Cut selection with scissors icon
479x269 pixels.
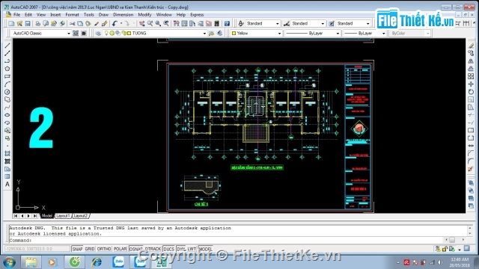tap(72, 23)
